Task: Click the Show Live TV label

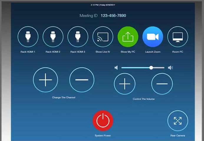Action: [x=103, y=52]
